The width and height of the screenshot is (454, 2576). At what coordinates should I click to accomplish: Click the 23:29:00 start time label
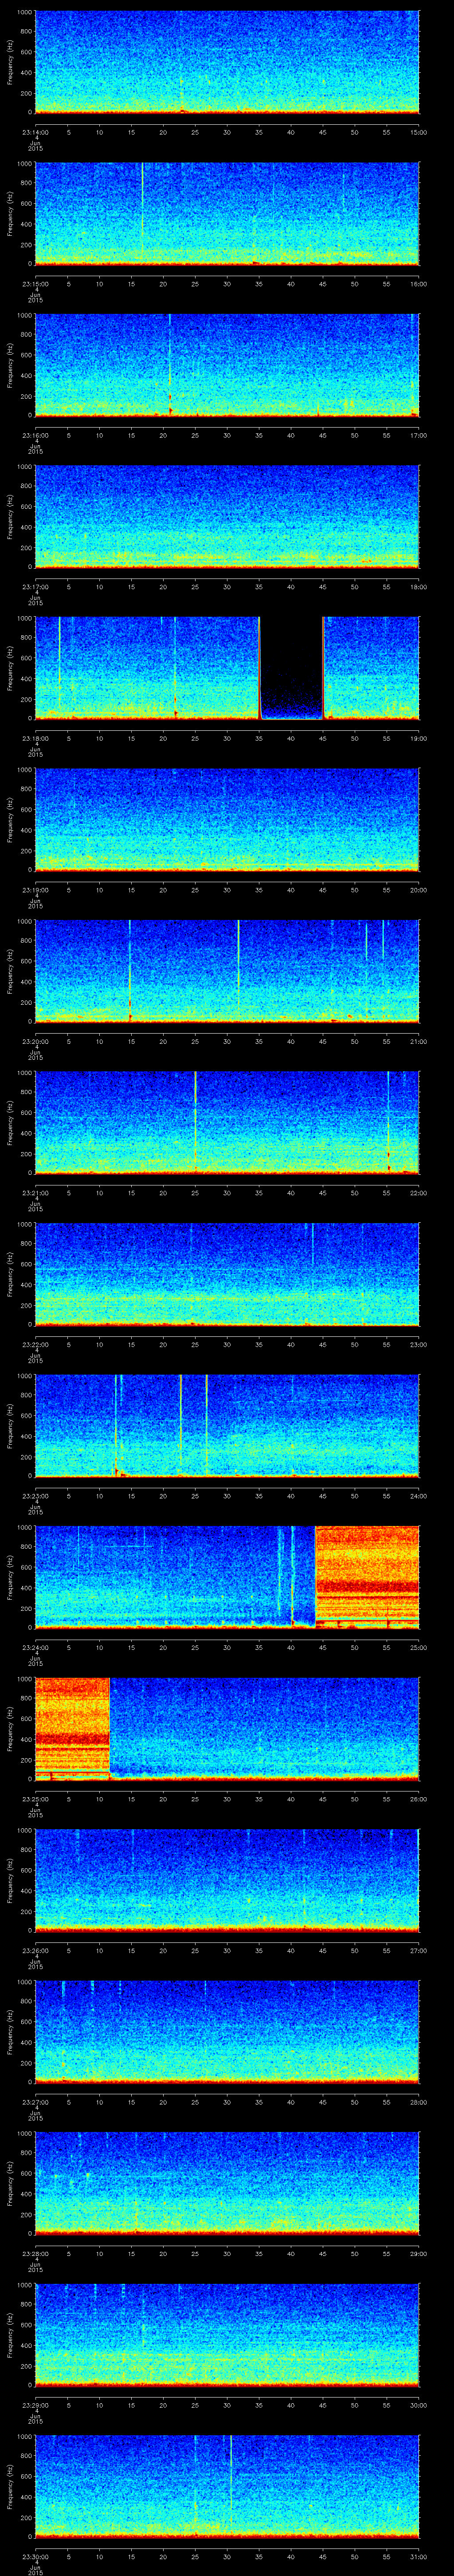click(35, 2405)
